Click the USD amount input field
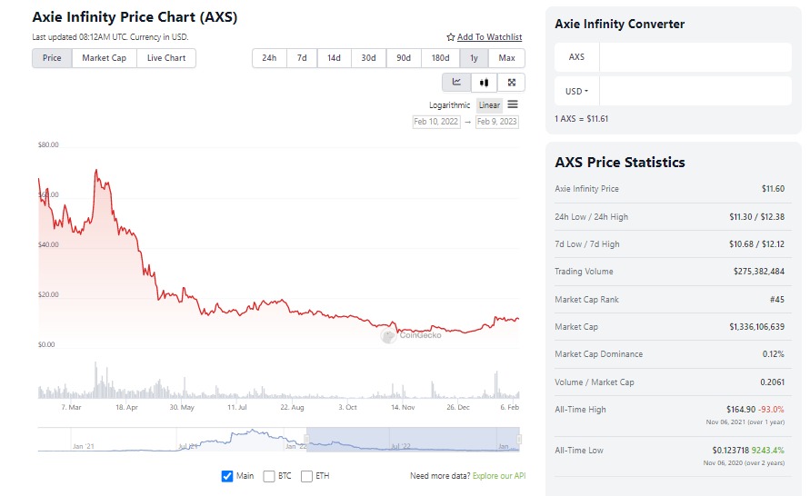This screenshot has width=810, height=496. (695, 92)
